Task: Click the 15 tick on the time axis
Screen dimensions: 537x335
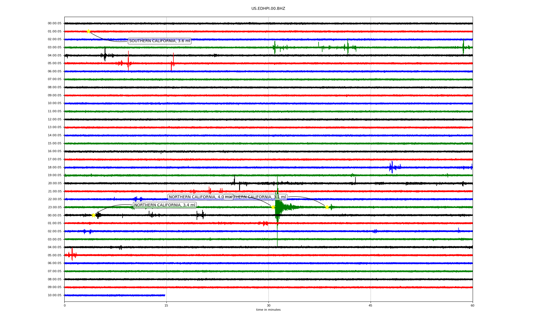Action: pos(166,305)
